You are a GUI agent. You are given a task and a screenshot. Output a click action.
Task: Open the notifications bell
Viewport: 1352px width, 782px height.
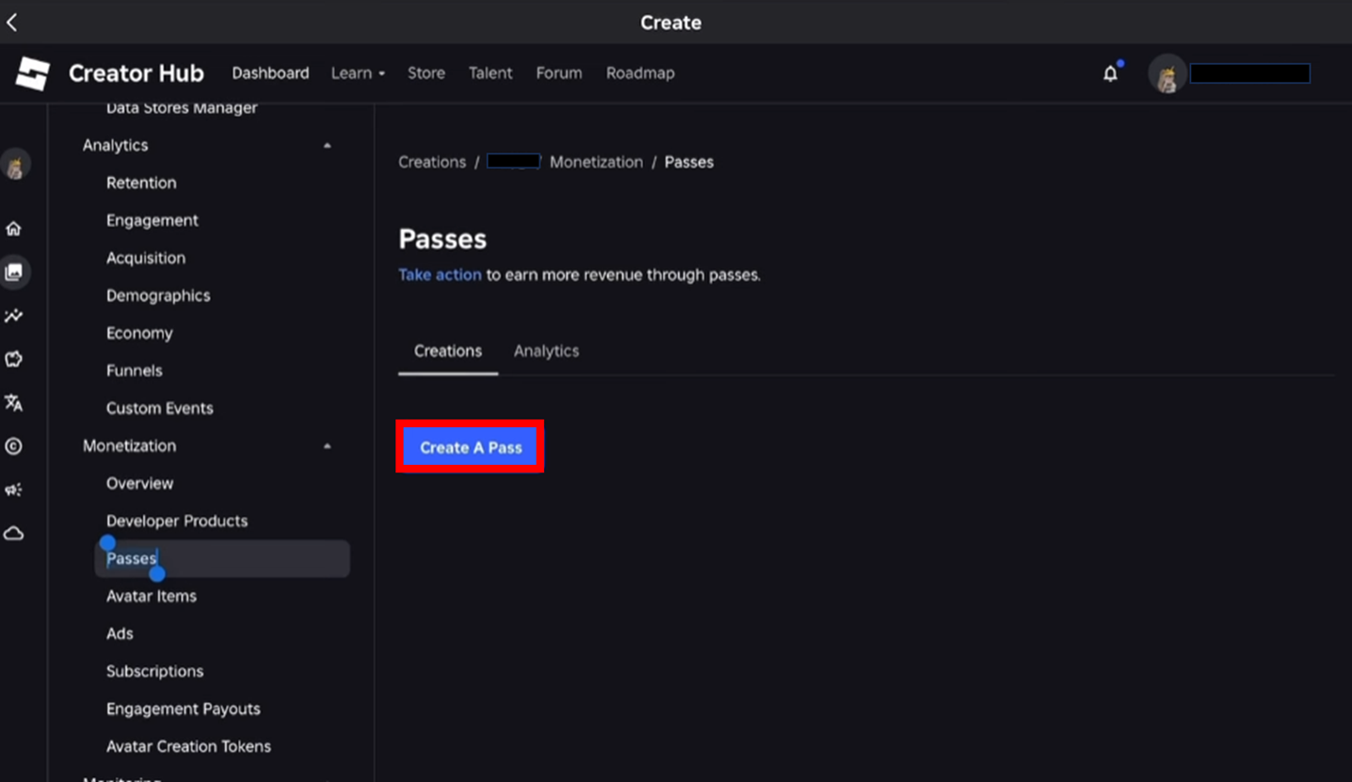tap(1111, 73)
